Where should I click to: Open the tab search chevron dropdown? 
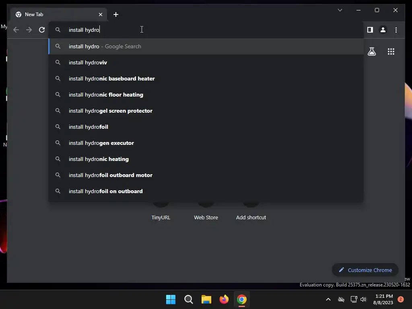tap(340, 10)
